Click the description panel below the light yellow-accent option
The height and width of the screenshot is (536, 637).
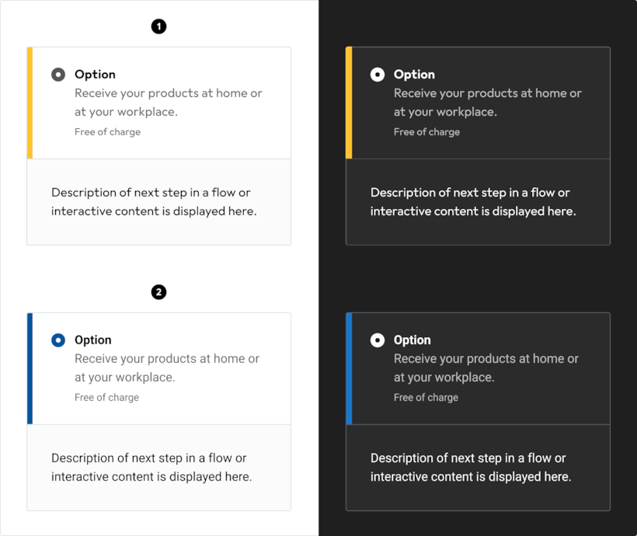(x=158, y=202)
